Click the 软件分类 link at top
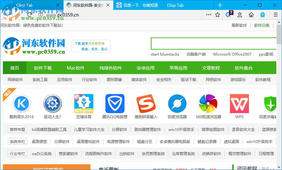 [262, 25]
